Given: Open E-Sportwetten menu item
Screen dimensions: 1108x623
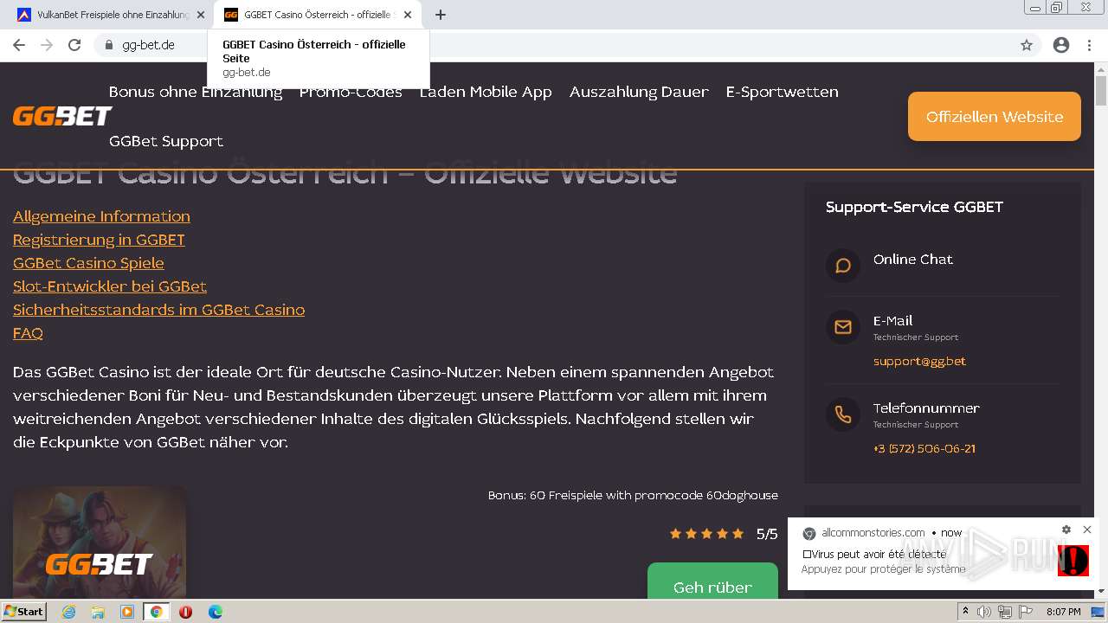Looking at the screenshot, I should tap(783, 92).
